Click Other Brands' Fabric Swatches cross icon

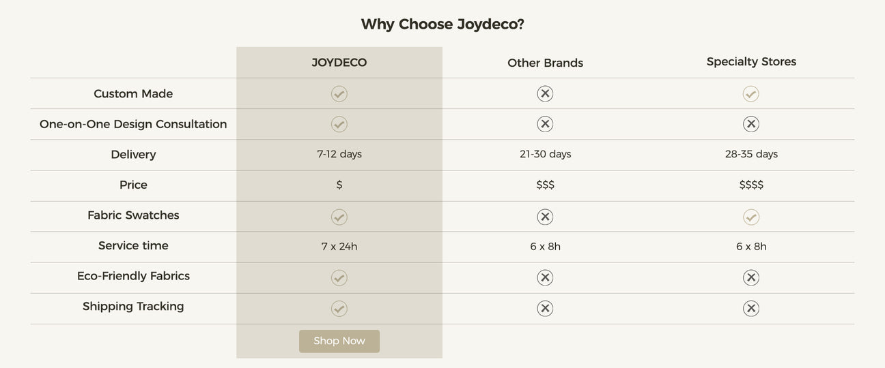click(x=545, y=217)
